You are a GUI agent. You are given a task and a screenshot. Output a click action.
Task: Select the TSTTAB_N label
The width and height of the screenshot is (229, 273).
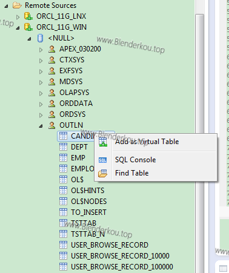[x=88, y=234]
